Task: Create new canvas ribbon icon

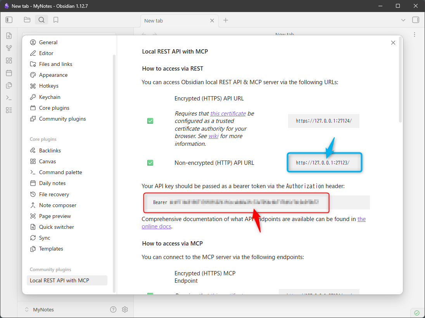Action: tap(9, 60)
